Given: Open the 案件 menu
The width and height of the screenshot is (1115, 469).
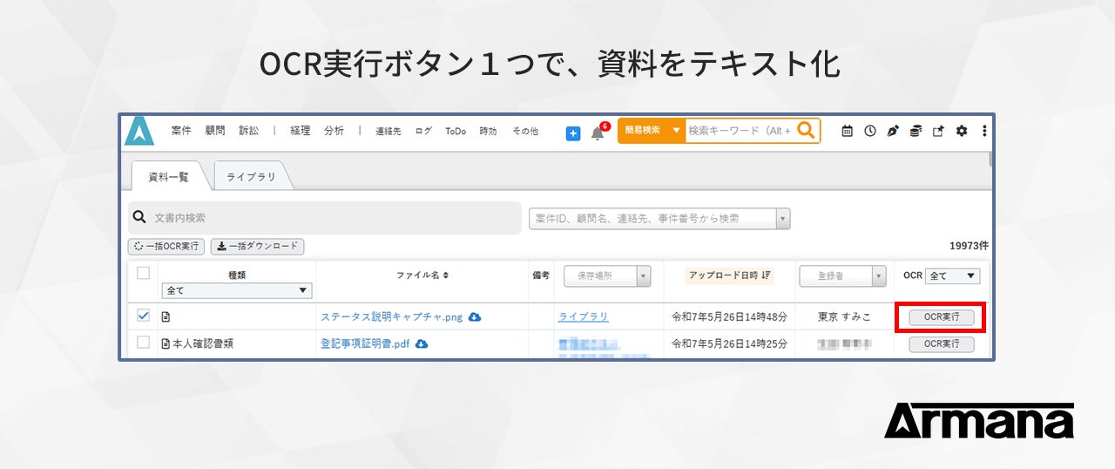Looking at the screenshot, I should [x=181, y=131].
